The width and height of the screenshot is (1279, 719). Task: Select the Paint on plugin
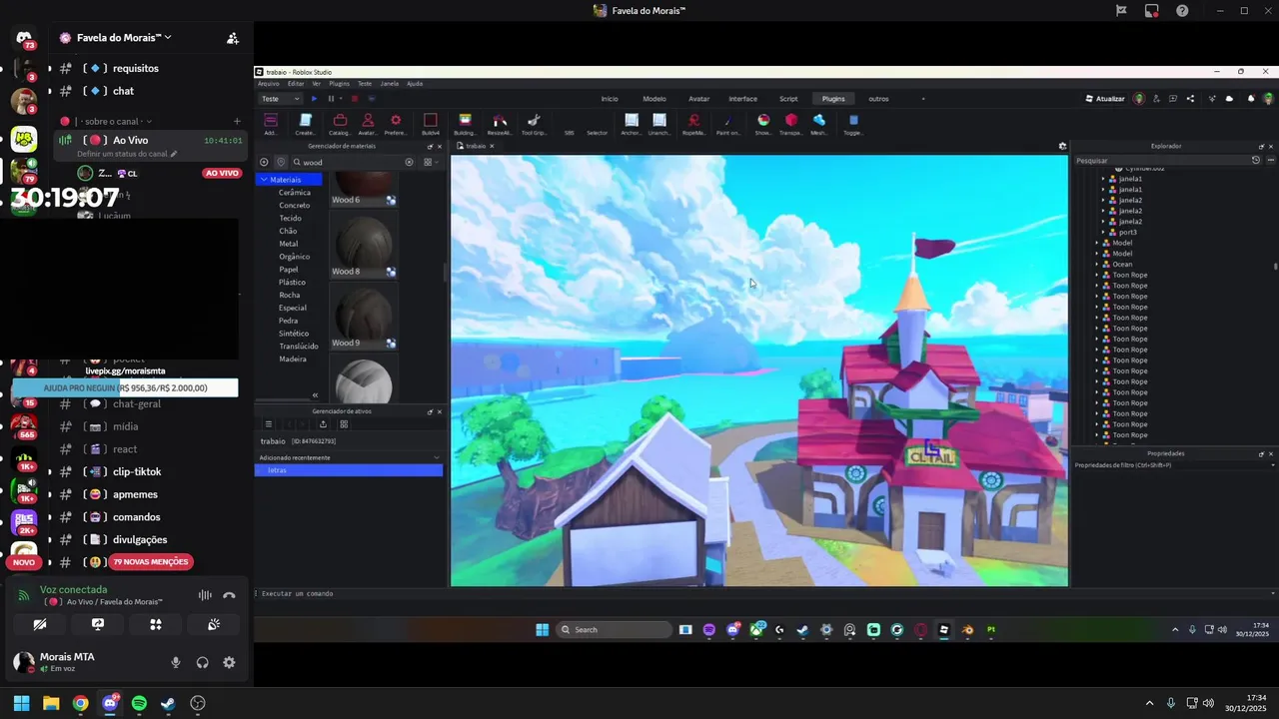[x=728, y=124]
